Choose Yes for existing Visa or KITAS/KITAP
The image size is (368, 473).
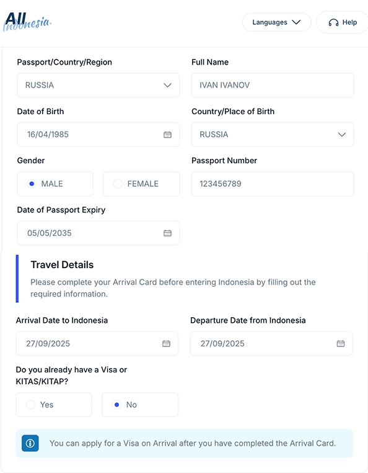54,405
